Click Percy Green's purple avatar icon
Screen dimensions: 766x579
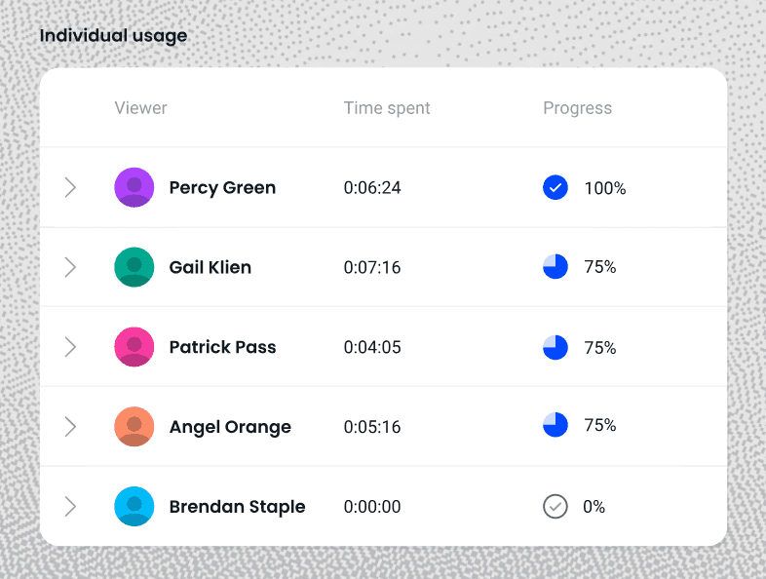134,187
